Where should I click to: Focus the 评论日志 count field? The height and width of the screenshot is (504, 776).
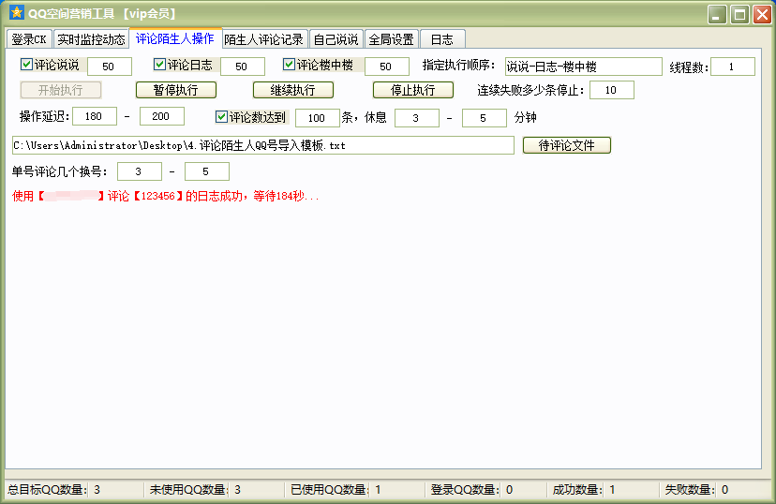[243, 67]
